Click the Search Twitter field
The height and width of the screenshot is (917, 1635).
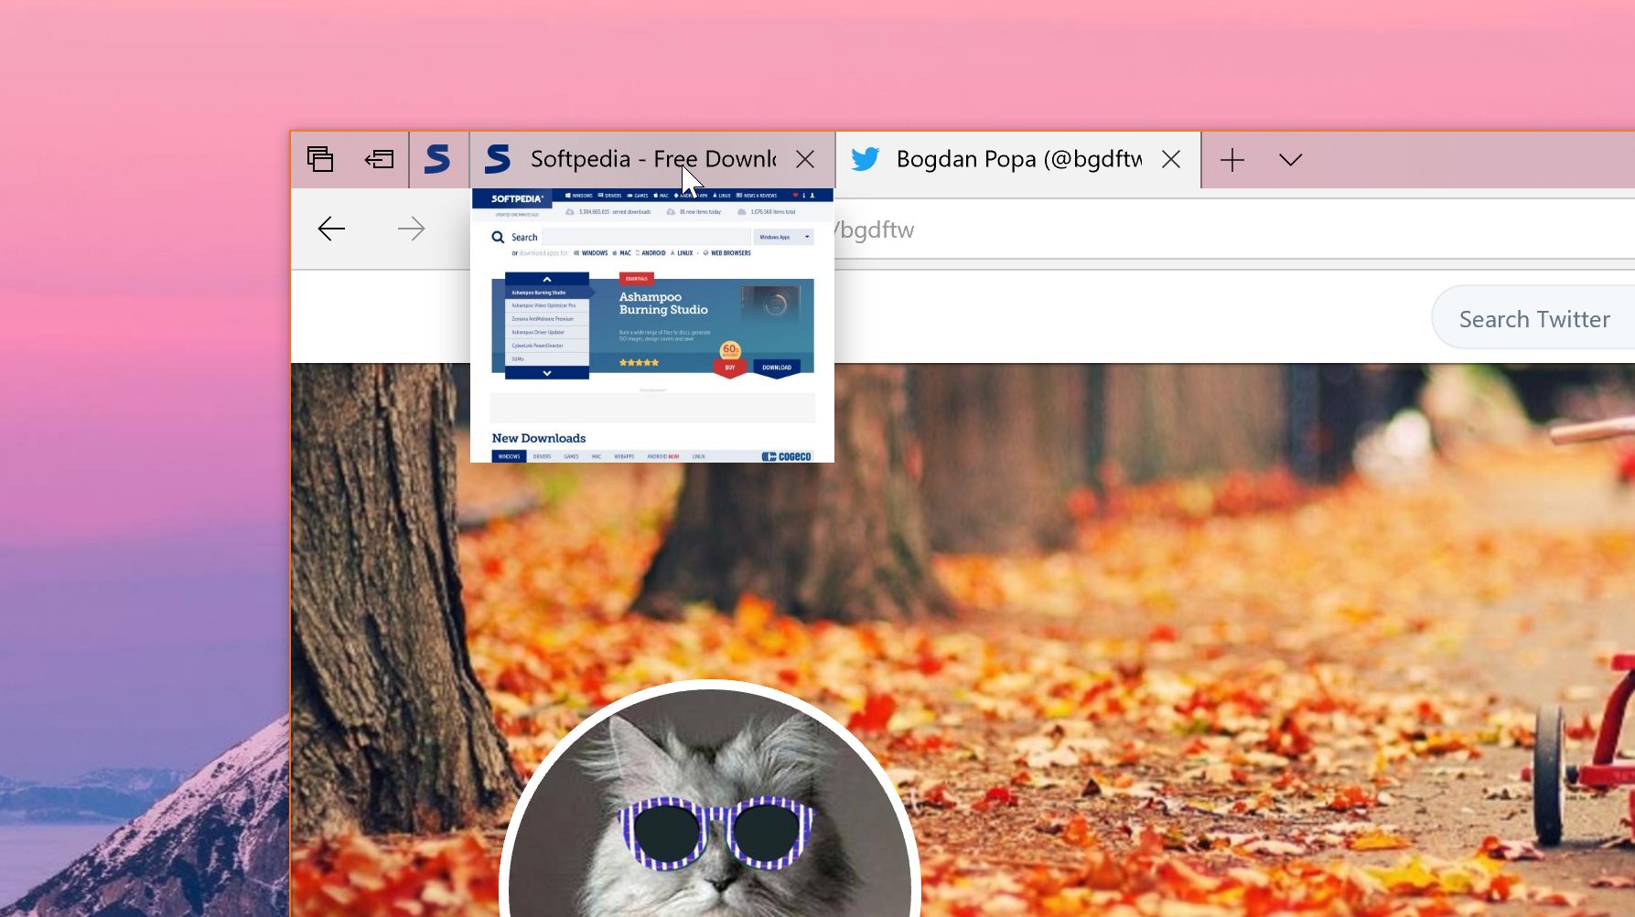click(x=1533, y=319)
